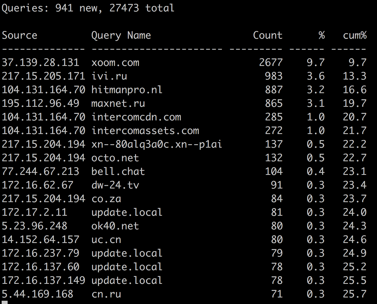Image resolution: width=377 pixels, height=304 pixels.
Task: Click count value 887
Action: (x=274, y=90)
